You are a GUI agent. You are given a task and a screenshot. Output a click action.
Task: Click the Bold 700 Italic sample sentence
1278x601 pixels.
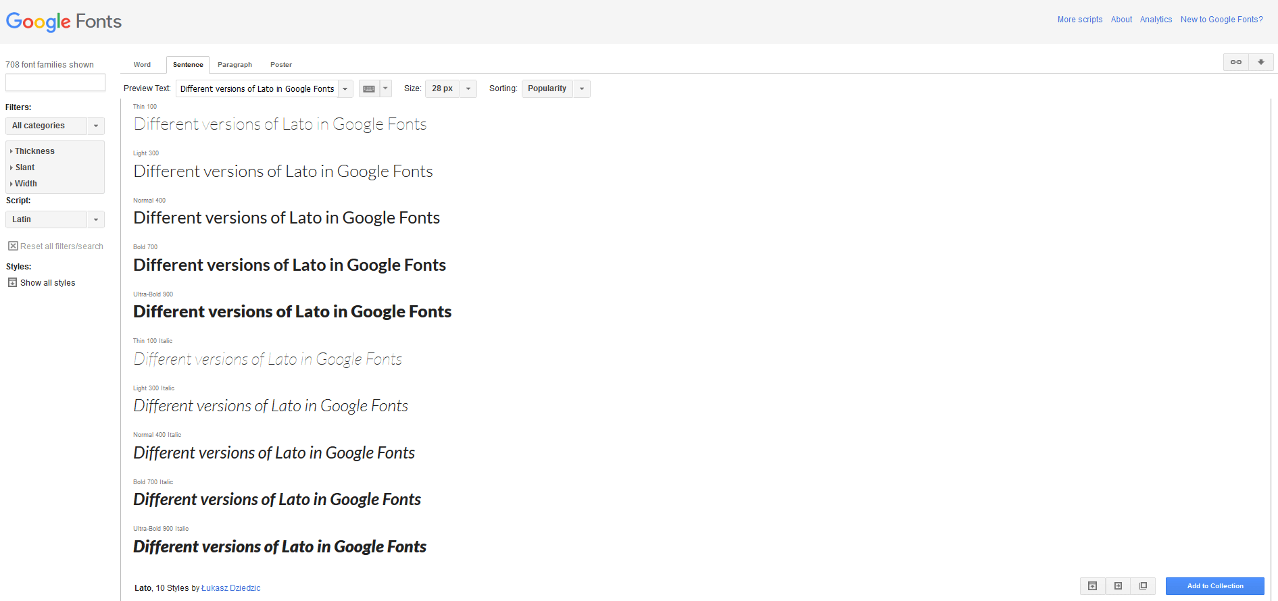point(277,500)
